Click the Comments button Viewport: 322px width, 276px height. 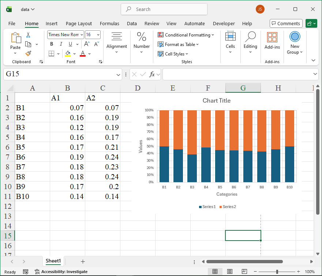click(x=286, y=23)
